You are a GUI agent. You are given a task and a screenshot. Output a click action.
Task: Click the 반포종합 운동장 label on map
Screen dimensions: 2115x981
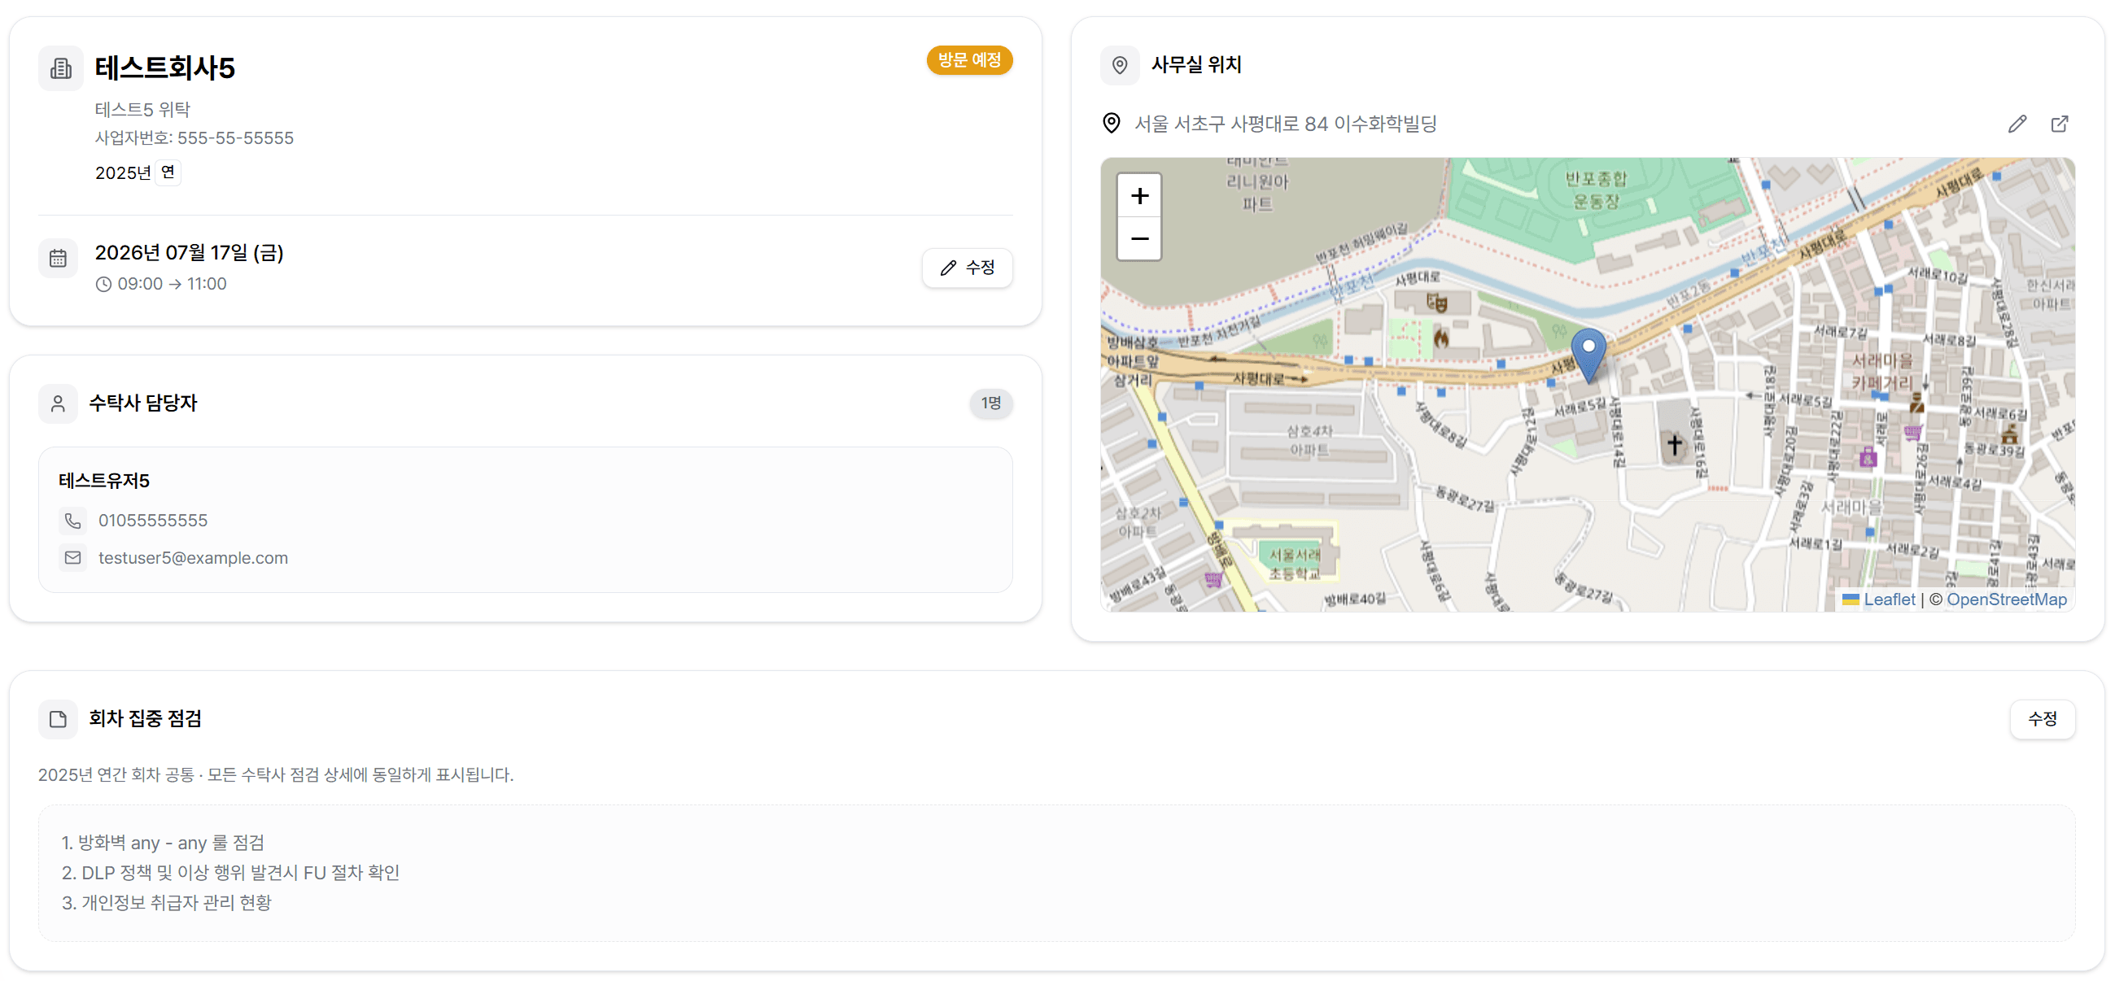(x=1595, y=190)
